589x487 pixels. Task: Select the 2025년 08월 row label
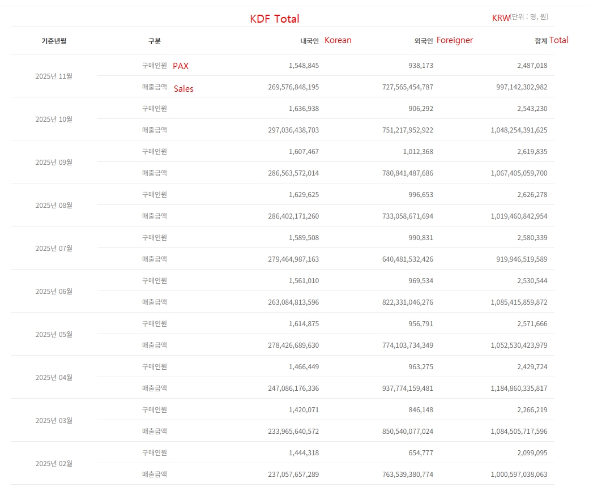pos(54,205)
